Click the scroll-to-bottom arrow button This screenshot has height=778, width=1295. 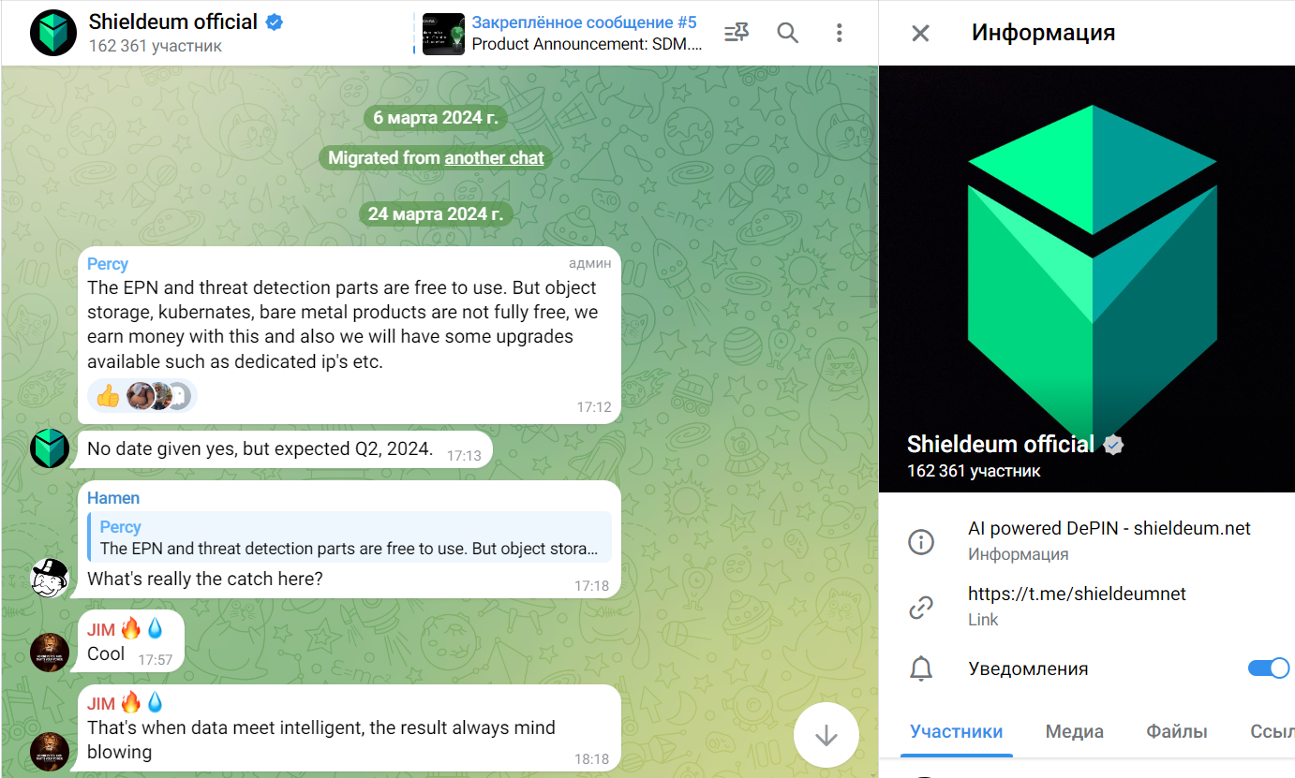[826, 736]
